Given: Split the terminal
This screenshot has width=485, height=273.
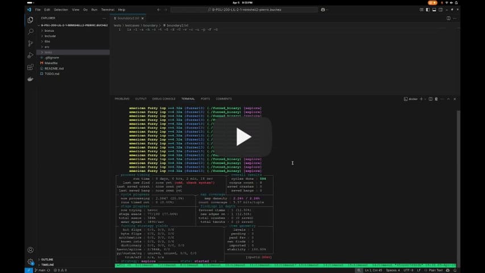Looking at the screenshot, I should (x=430, y=99).
